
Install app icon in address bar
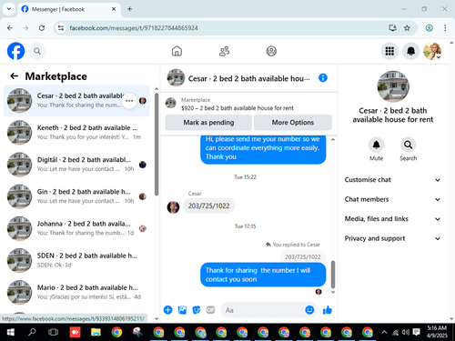click(x=392, y=28)
